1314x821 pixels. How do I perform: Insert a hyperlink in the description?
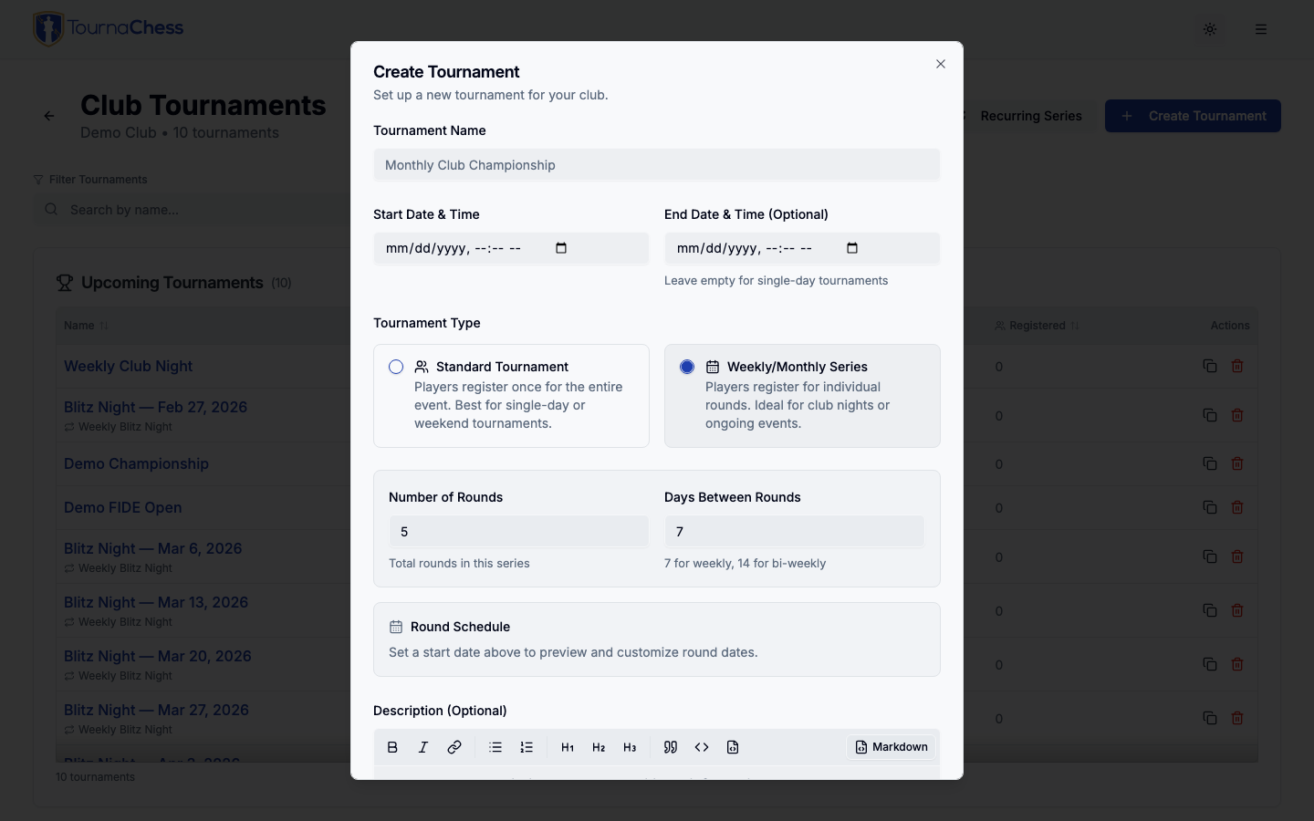tap(454, 747)
